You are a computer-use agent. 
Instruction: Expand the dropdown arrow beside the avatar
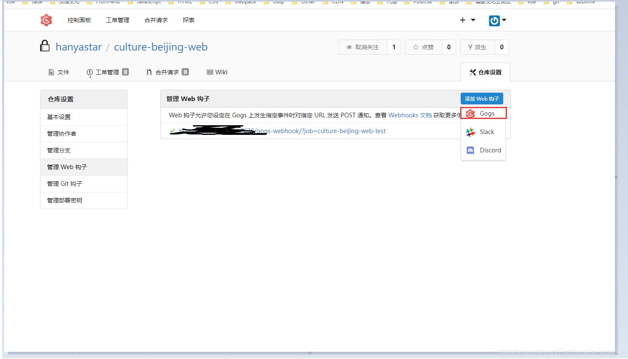click(x=504, y=20)
